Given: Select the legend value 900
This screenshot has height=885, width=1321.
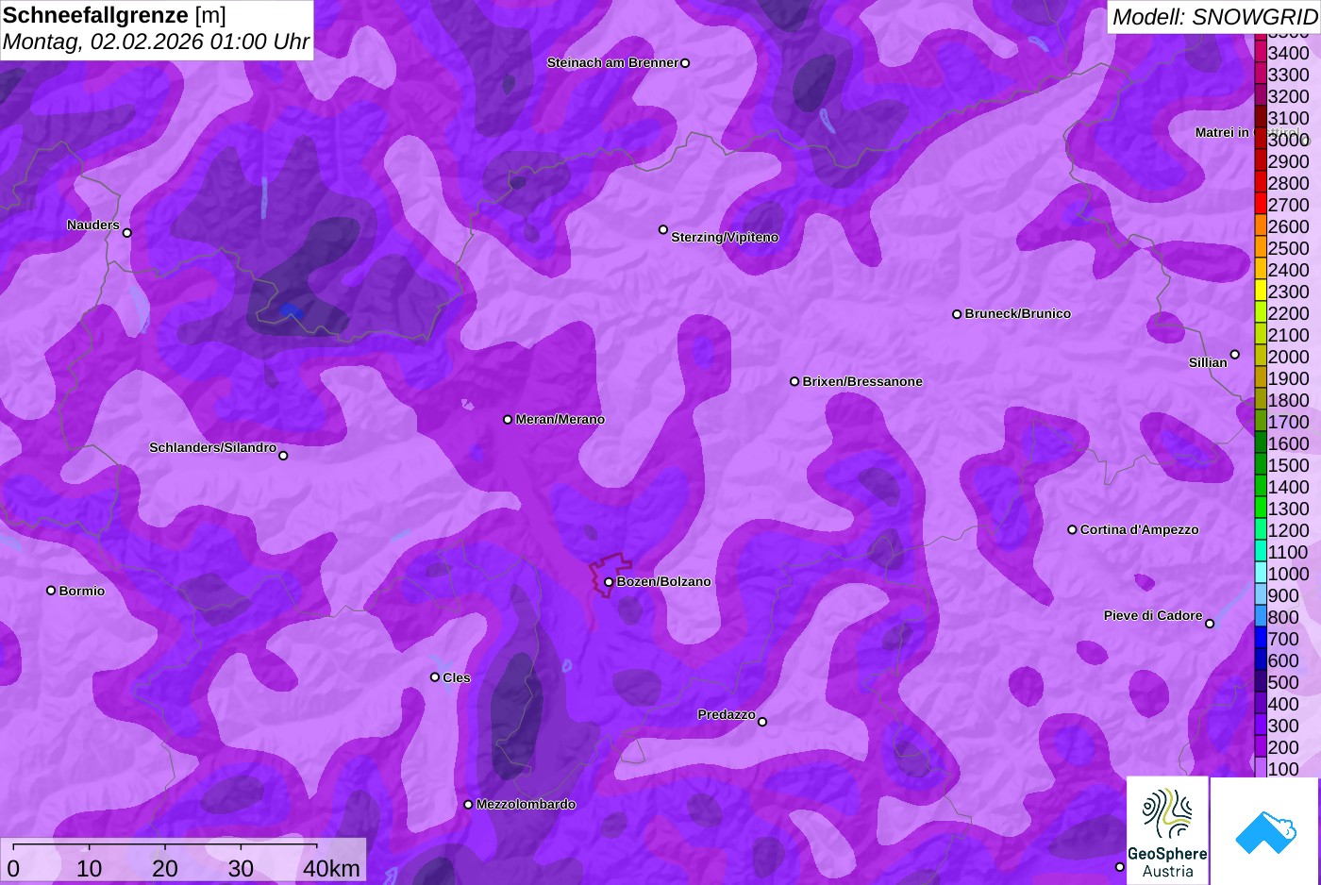Looking at the screenshot, I should [1284, 596].
